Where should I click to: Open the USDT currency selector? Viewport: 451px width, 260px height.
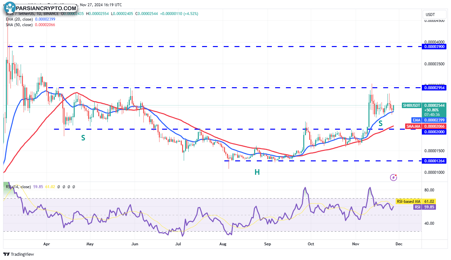[x=434, y=15]
